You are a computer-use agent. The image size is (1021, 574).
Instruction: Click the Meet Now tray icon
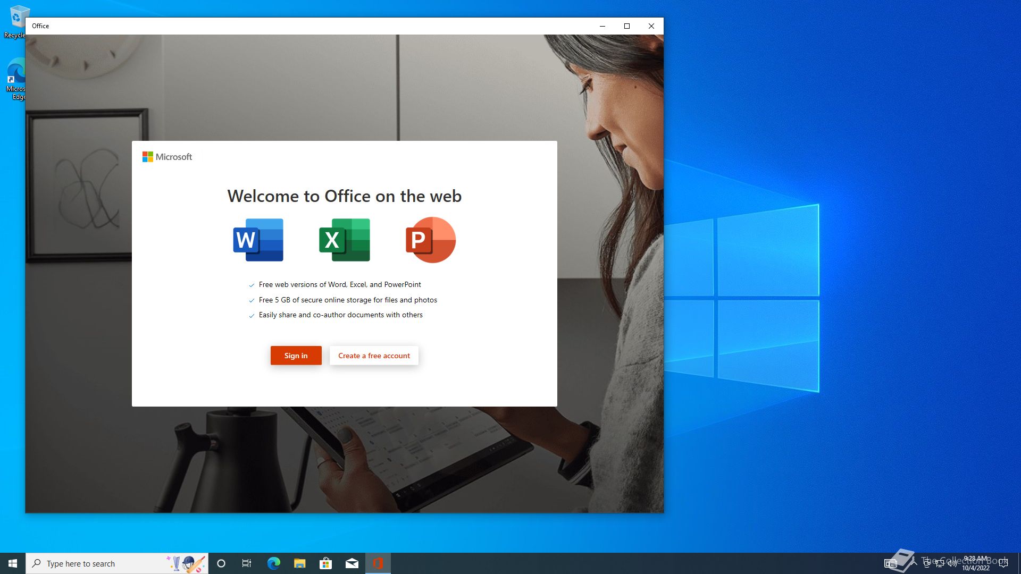927,563
